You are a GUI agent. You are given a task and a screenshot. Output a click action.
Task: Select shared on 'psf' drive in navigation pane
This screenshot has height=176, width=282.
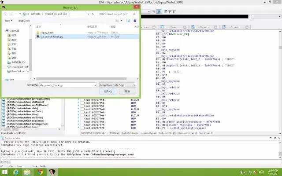click(x=18, y=67)
